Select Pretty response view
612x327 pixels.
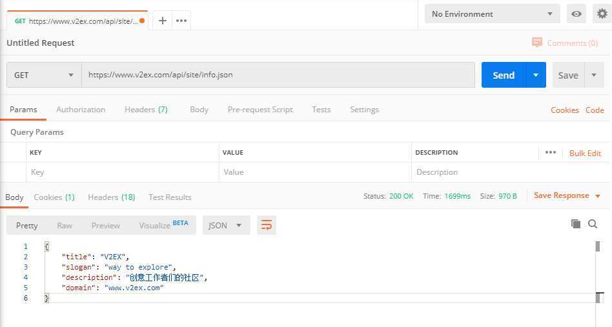[27, 225]
